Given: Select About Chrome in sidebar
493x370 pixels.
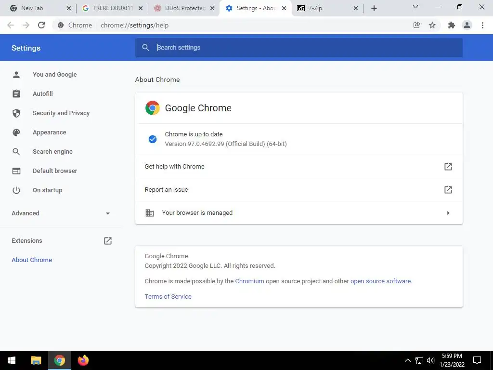Looking at the screenshot, I should (x=32, y=260).
